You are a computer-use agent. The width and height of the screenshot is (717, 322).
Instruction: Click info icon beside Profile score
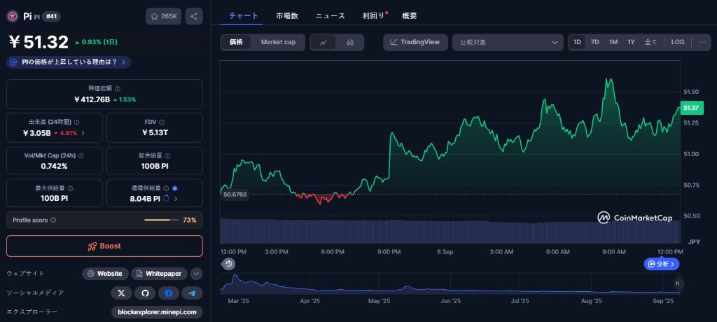[53, 220]
